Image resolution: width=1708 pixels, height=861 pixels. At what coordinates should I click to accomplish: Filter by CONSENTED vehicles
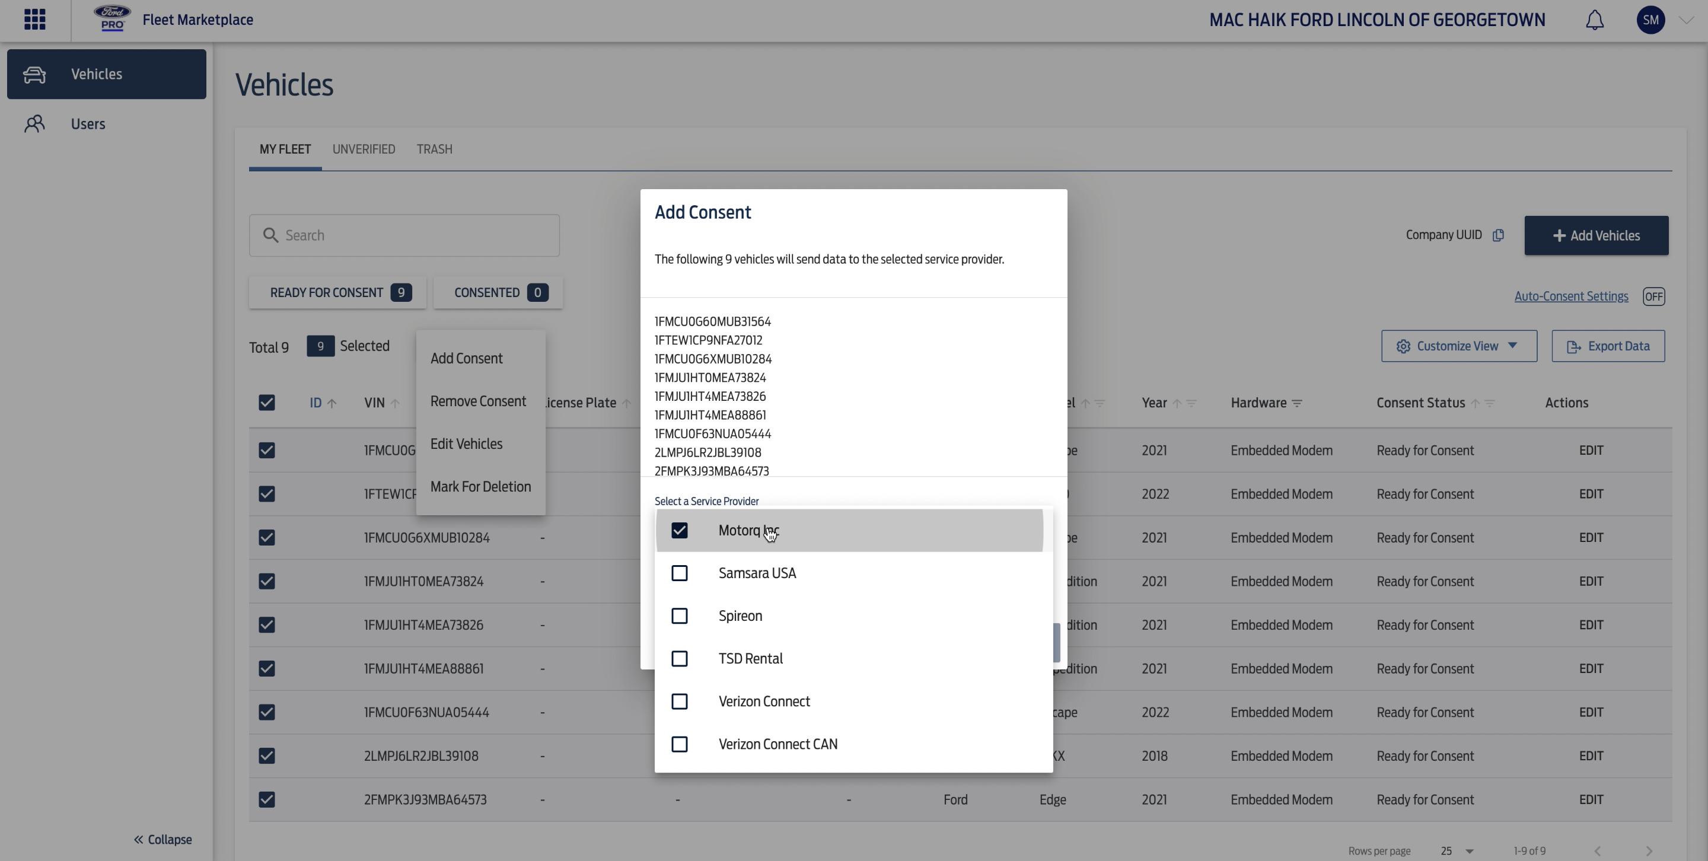pos(498,292)
